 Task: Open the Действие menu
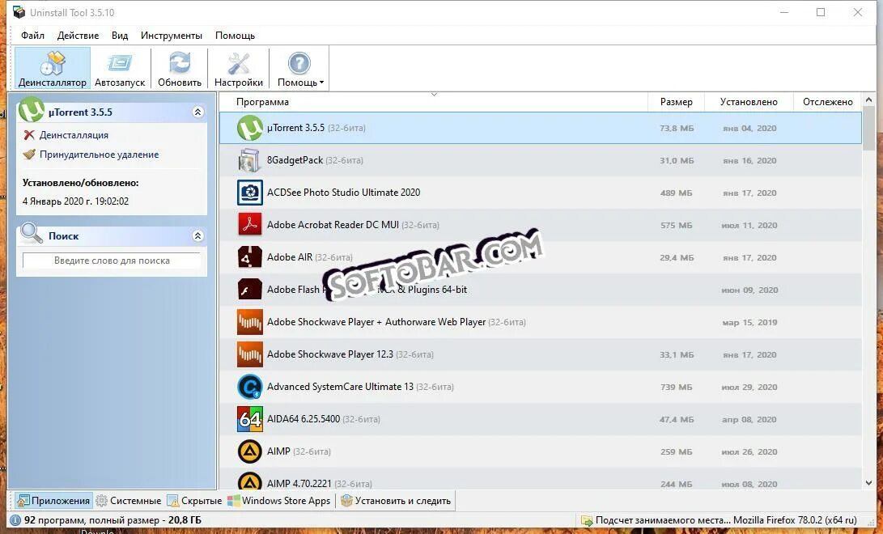coord(78,36)
